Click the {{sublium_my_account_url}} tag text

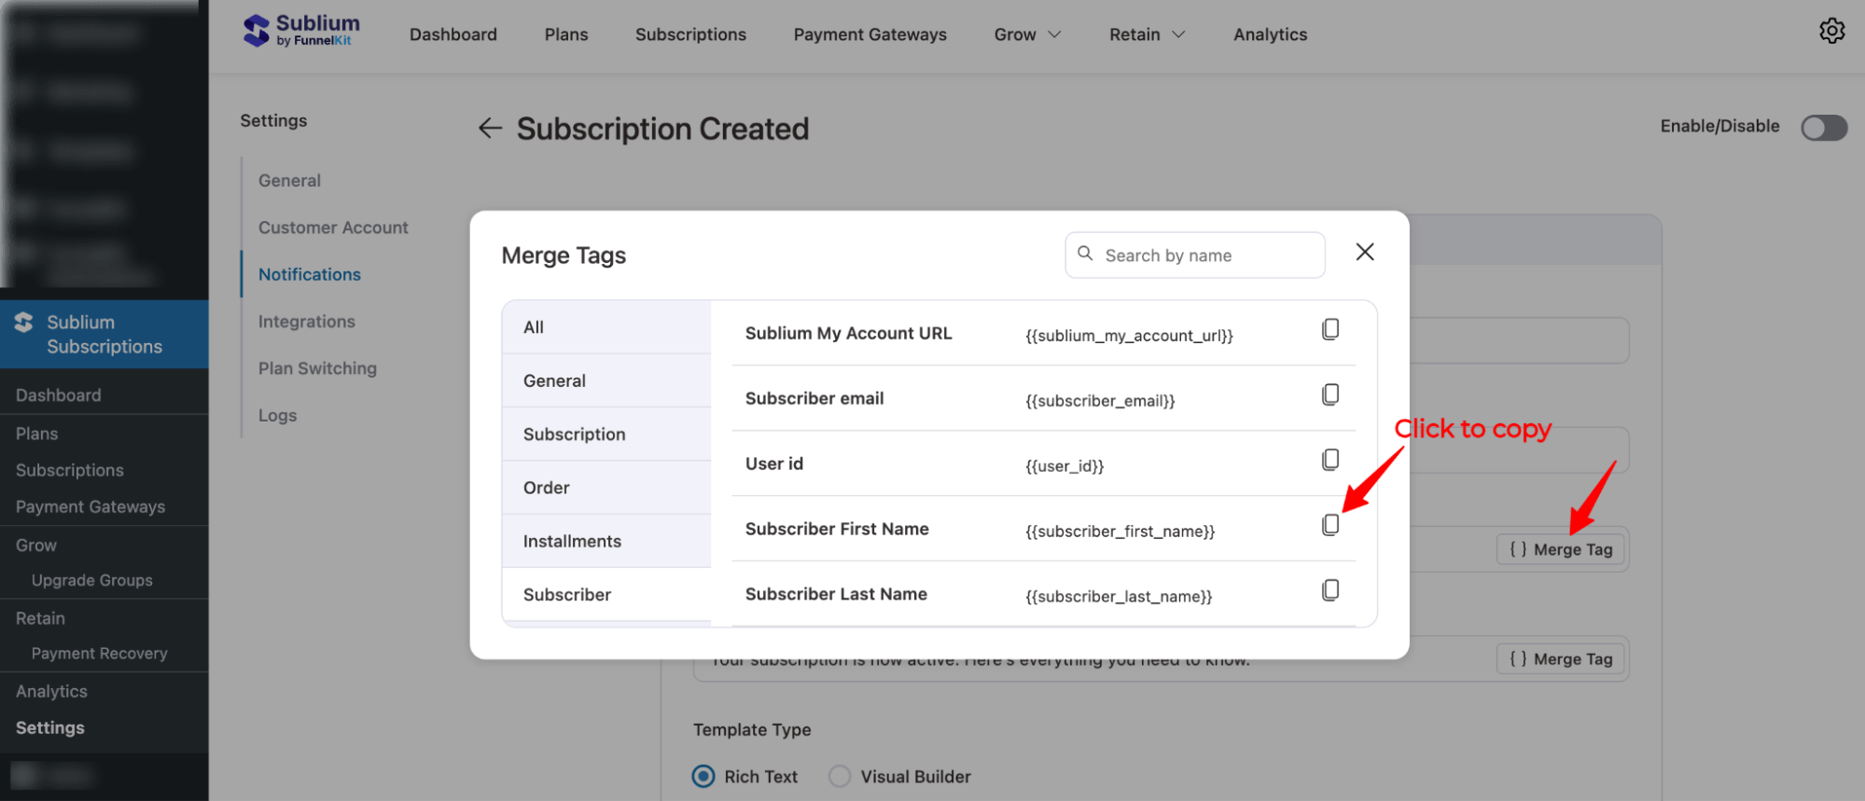coord(1129,336)
